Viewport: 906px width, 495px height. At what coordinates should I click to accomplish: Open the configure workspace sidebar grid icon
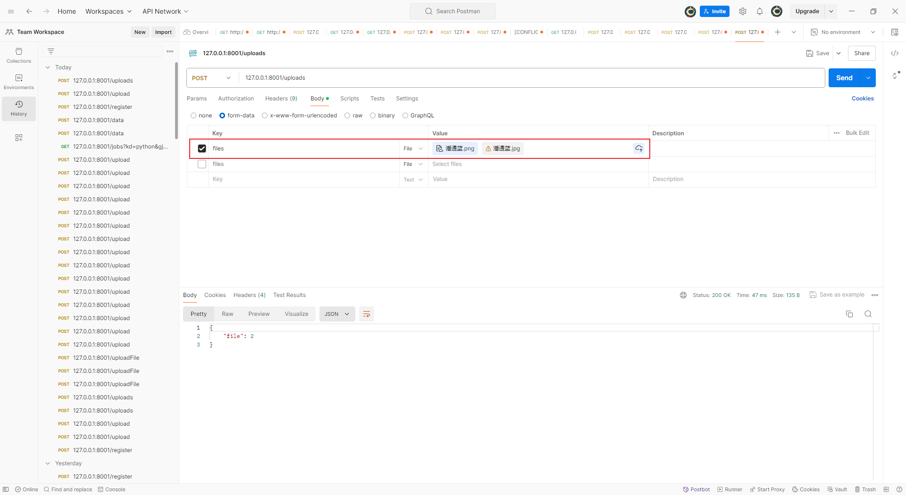pyautogui.click(x=19, y=138)
